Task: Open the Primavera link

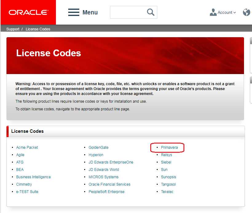Action: (169, 148)
